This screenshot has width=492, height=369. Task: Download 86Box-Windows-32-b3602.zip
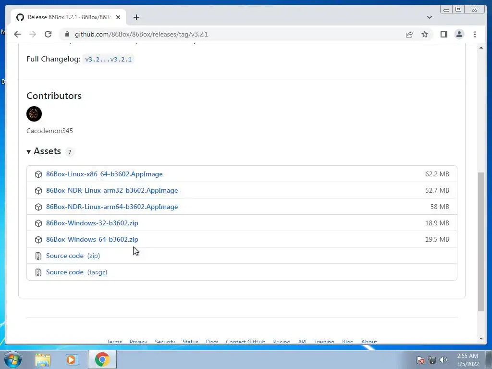92,223
